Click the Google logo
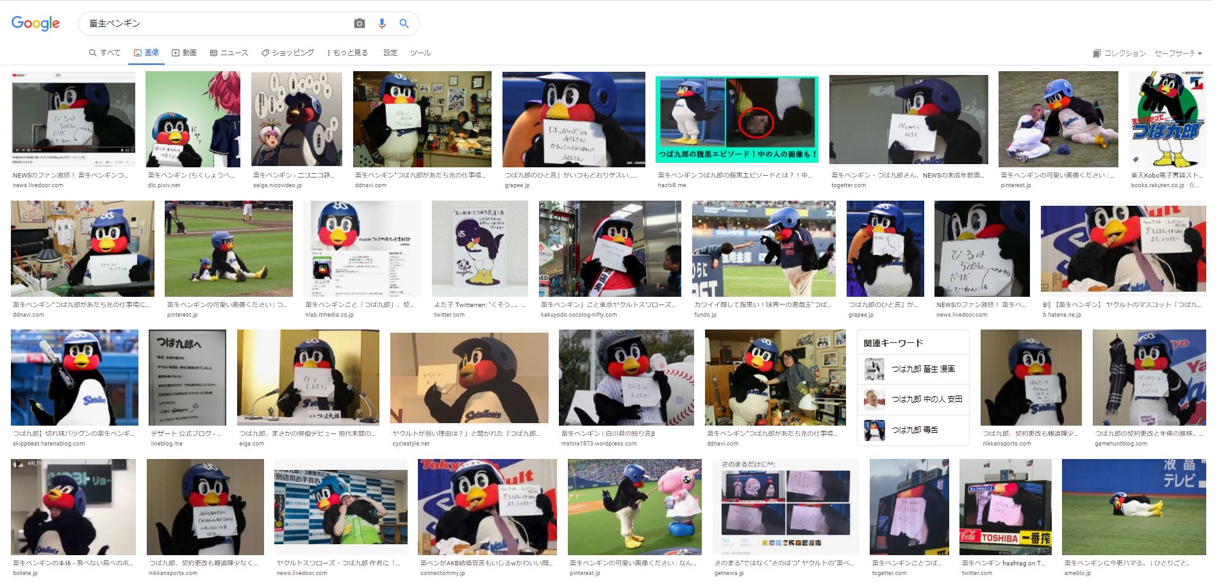Screen dimensions: 1228x584 pyautogui.click(x=36, y=24)
